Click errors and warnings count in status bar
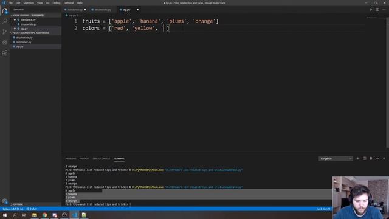 [32, 209]
